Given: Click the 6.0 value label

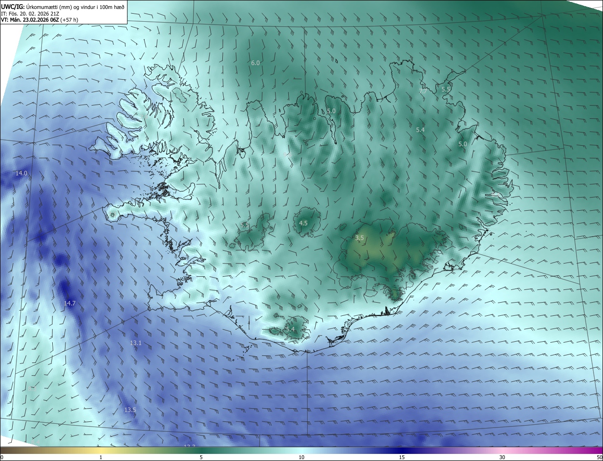Looking at the screenshot, I should (255, 63).
